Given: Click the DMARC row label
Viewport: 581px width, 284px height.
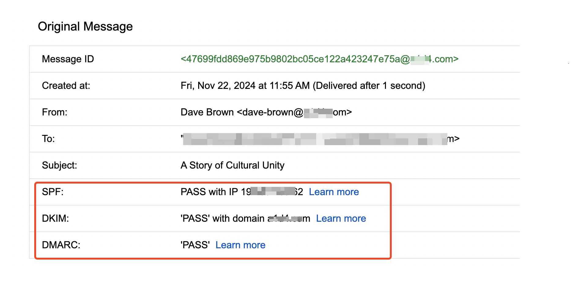Looking at the screenshot, I should click(61, 245).
